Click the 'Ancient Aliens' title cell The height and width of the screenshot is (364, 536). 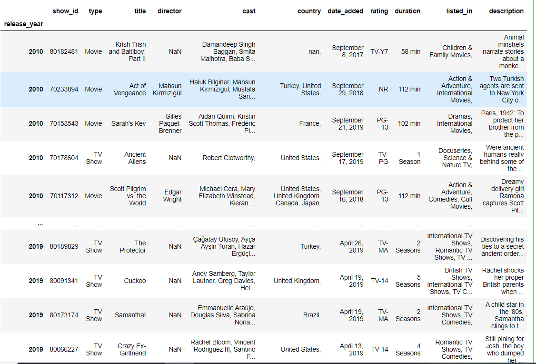point(135,158)
